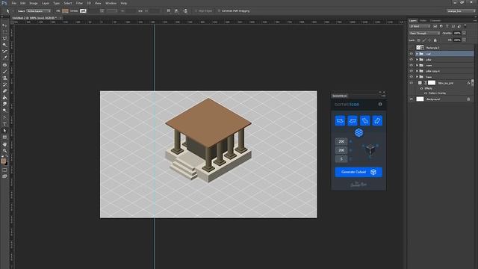Select the Move tool in toolbar
Viewport: 478px width, 269px height.
pyautogui.click(x=4, y=25)
